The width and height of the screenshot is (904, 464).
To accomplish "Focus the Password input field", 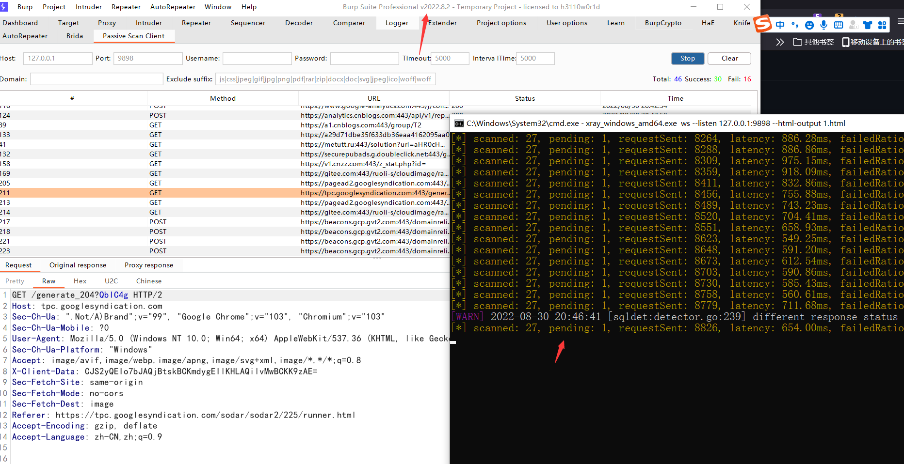I will pyautogui.click(x=365, y=58).
